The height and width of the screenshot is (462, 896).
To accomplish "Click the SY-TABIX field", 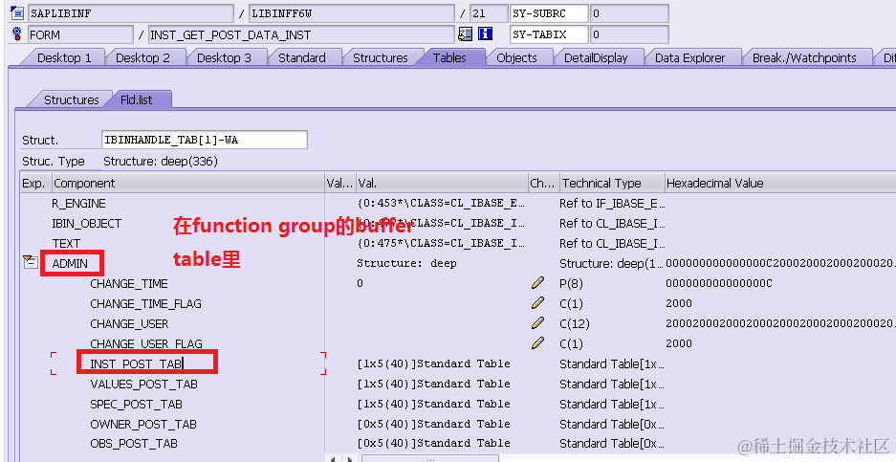I will click(x=549, y=34).
